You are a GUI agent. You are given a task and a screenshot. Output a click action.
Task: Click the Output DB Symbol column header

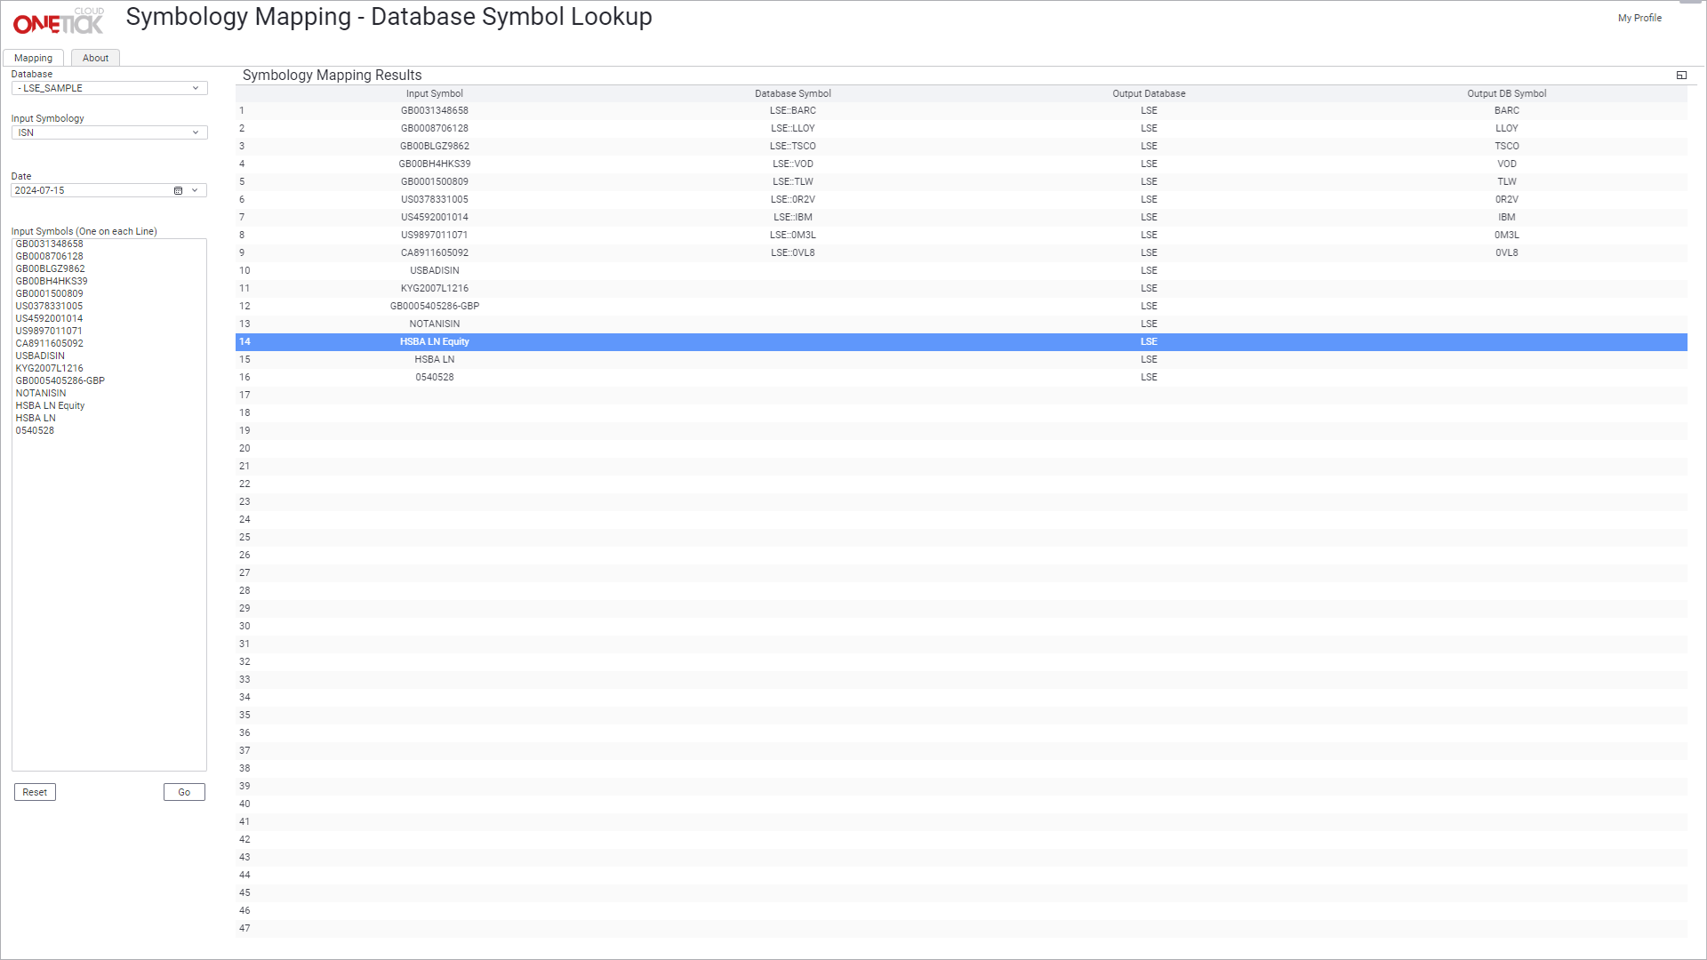(1506, 93)
